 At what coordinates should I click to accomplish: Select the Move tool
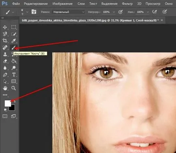click(5, 28)
